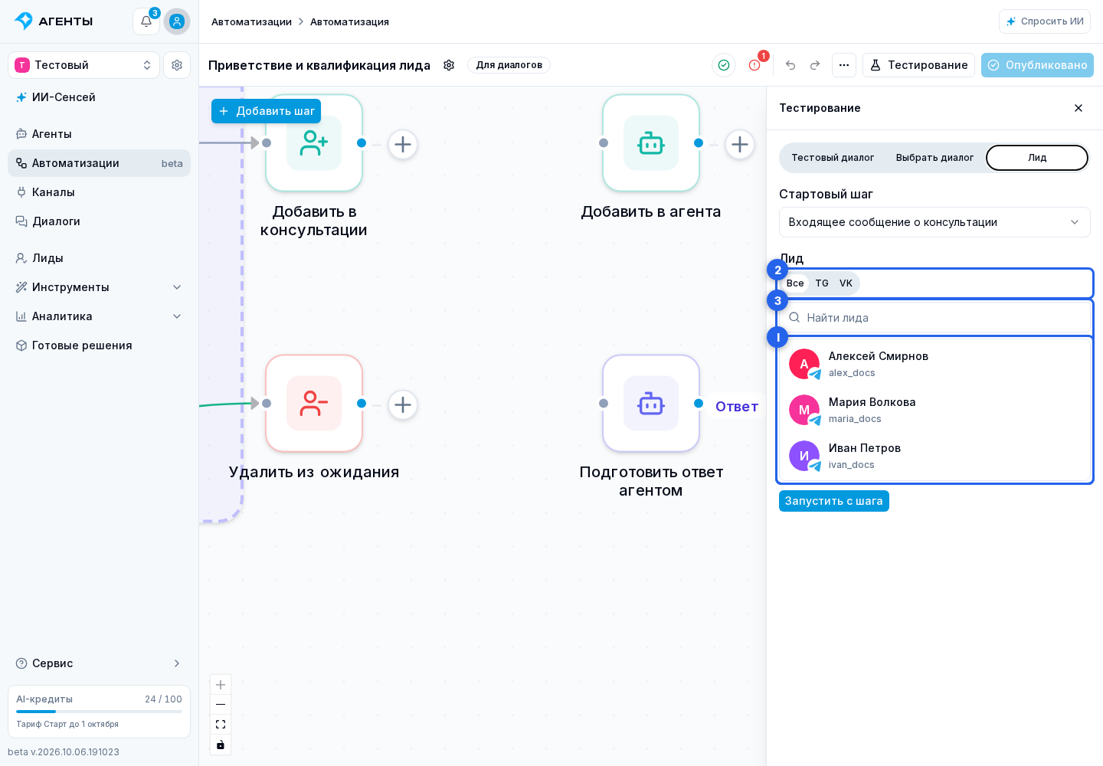Click Запустить с шага button
This screenshot has height=766, width=1103.
coord(833,501)
